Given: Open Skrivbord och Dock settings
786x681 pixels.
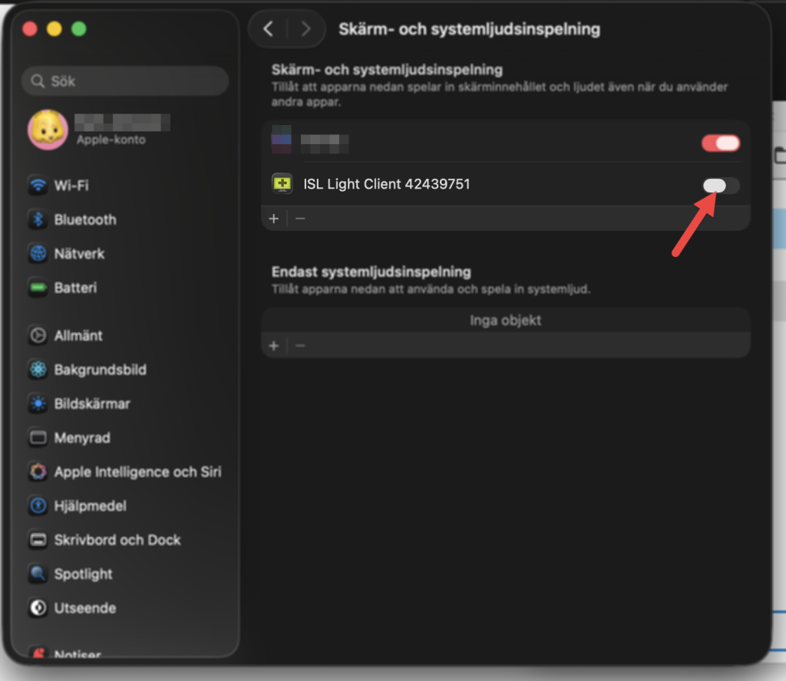Looking at the screenshot, I should click(x=117, y=540).
